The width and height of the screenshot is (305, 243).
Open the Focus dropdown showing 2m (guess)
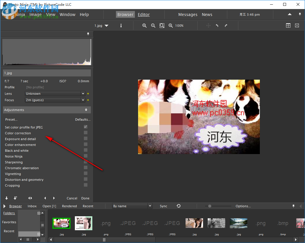coord(82,100)
